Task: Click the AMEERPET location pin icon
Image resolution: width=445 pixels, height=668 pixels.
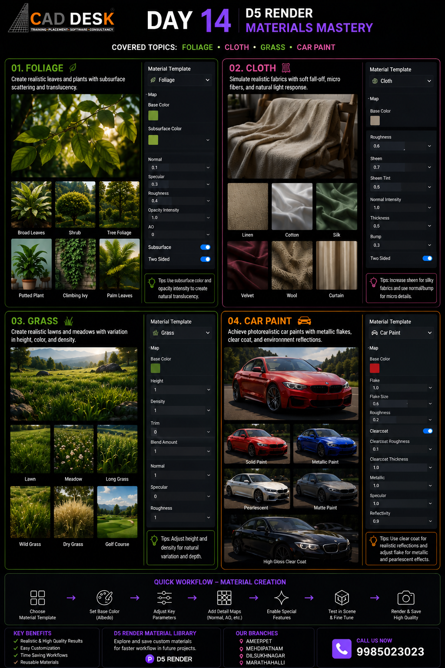Action: point(241,641)
